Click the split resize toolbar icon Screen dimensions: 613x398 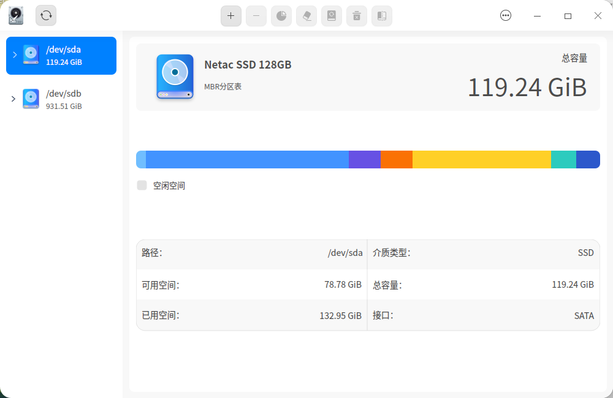[382, 16]
